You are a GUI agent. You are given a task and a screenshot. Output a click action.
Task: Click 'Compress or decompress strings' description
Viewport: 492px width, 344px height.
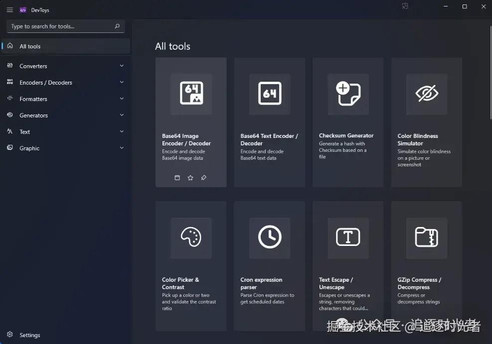[419, 299]
